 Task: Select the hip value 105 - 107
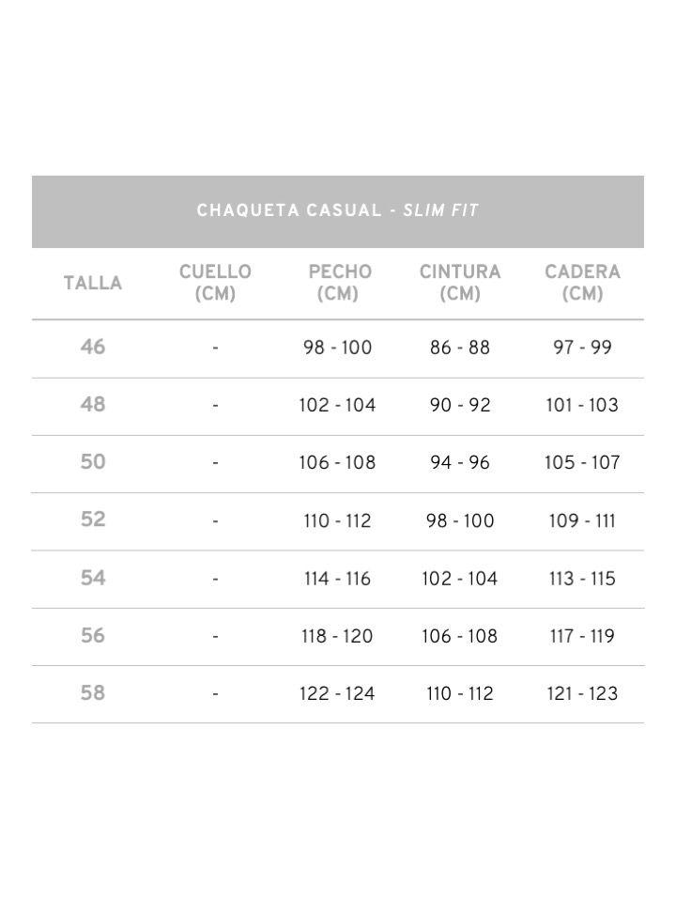(x=582, y=462)
